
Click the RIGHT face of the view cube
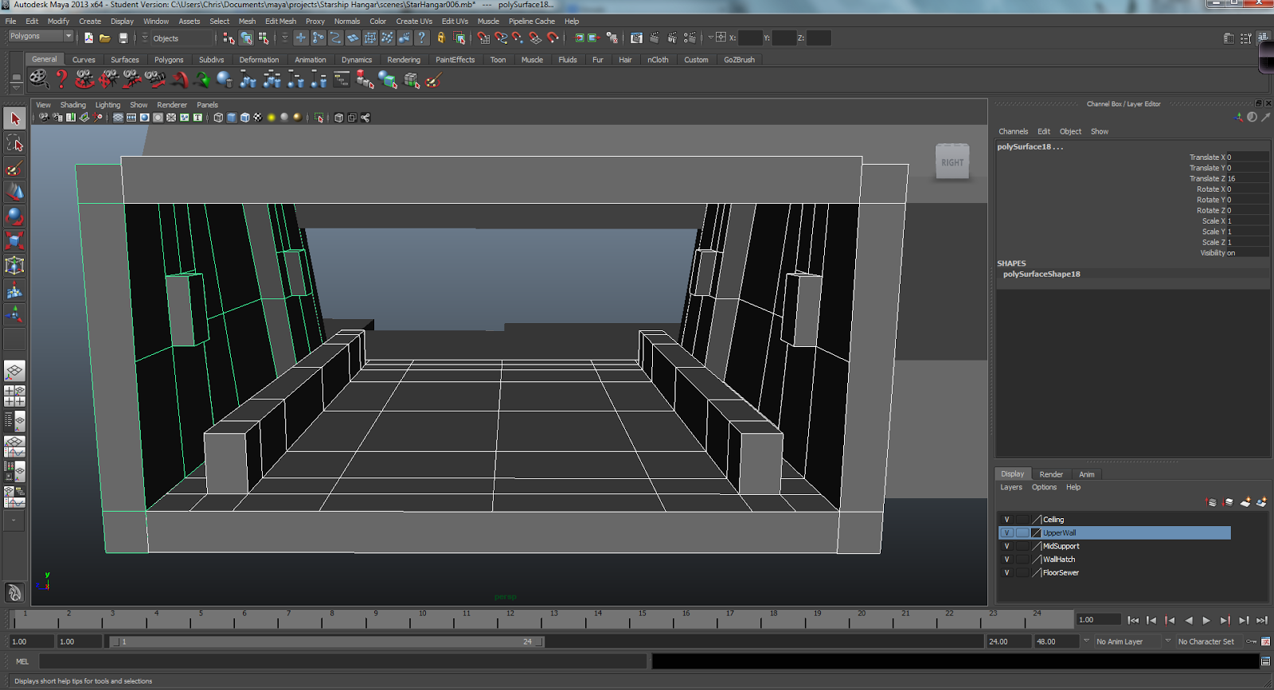coord(952,162)
